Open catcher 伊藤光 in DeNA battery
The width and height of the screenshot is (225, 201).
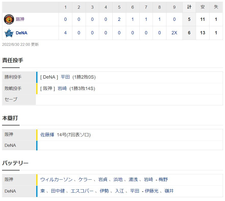pyautogui.click(x=152, y=191)
